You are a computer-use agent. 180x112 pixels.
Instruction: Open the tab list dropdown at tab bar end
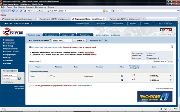(179, 19)
